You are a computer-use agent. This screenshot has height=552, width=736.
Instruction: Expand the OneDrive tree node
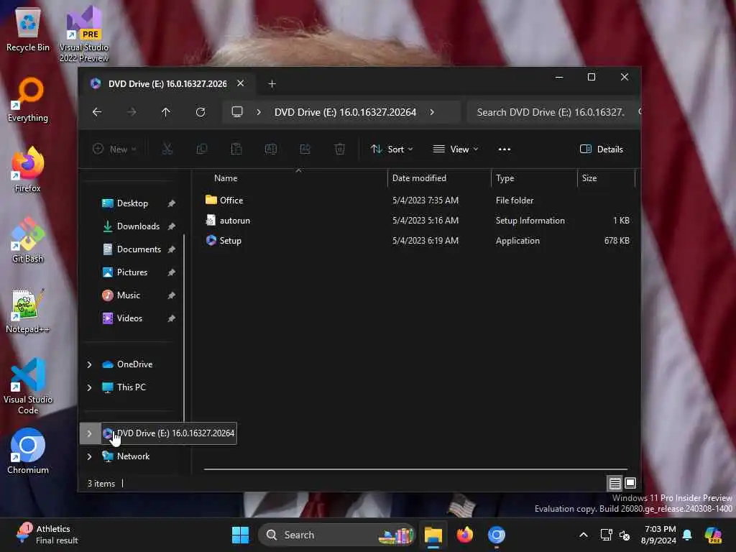(x=89, y=364)
